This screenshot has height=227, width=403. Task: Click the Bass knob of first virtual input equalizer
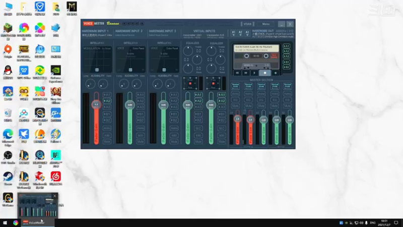click(188, 69)
